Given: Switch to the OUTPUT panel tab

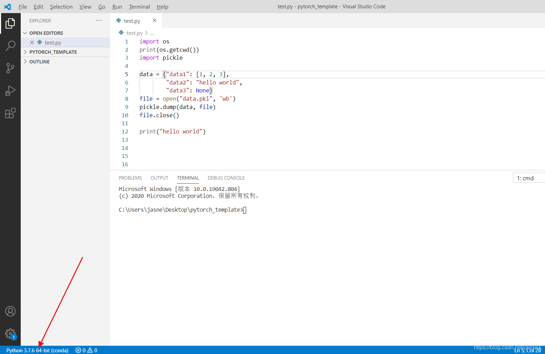Looking at the screenshot, I should [x=159, y=178].
